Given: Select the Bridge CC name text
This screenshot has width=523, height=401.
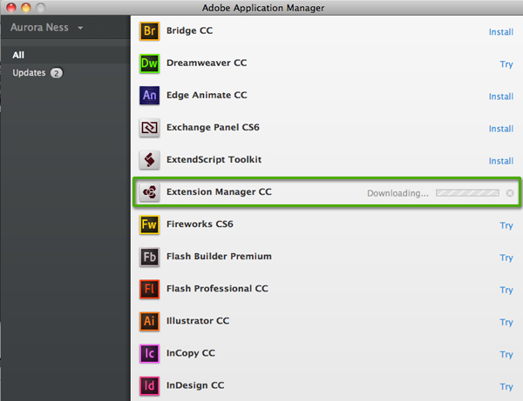Looking at the screenshot, I should (x=189, y=30).
